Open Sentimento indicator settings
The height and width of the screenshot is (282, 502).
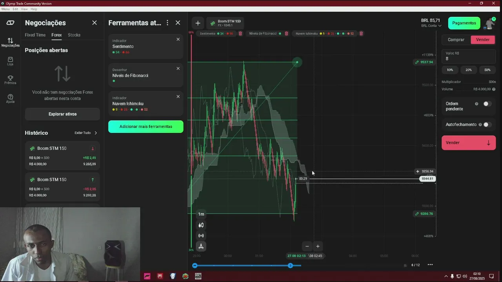[146, 46]
